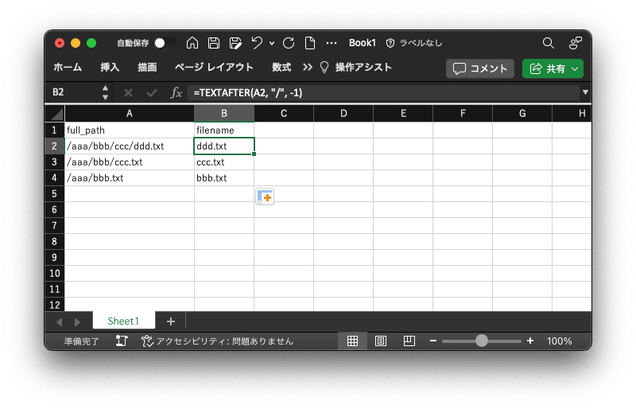Open accessibility status アクセシビリティ: 問題ありません

point(217,341)
